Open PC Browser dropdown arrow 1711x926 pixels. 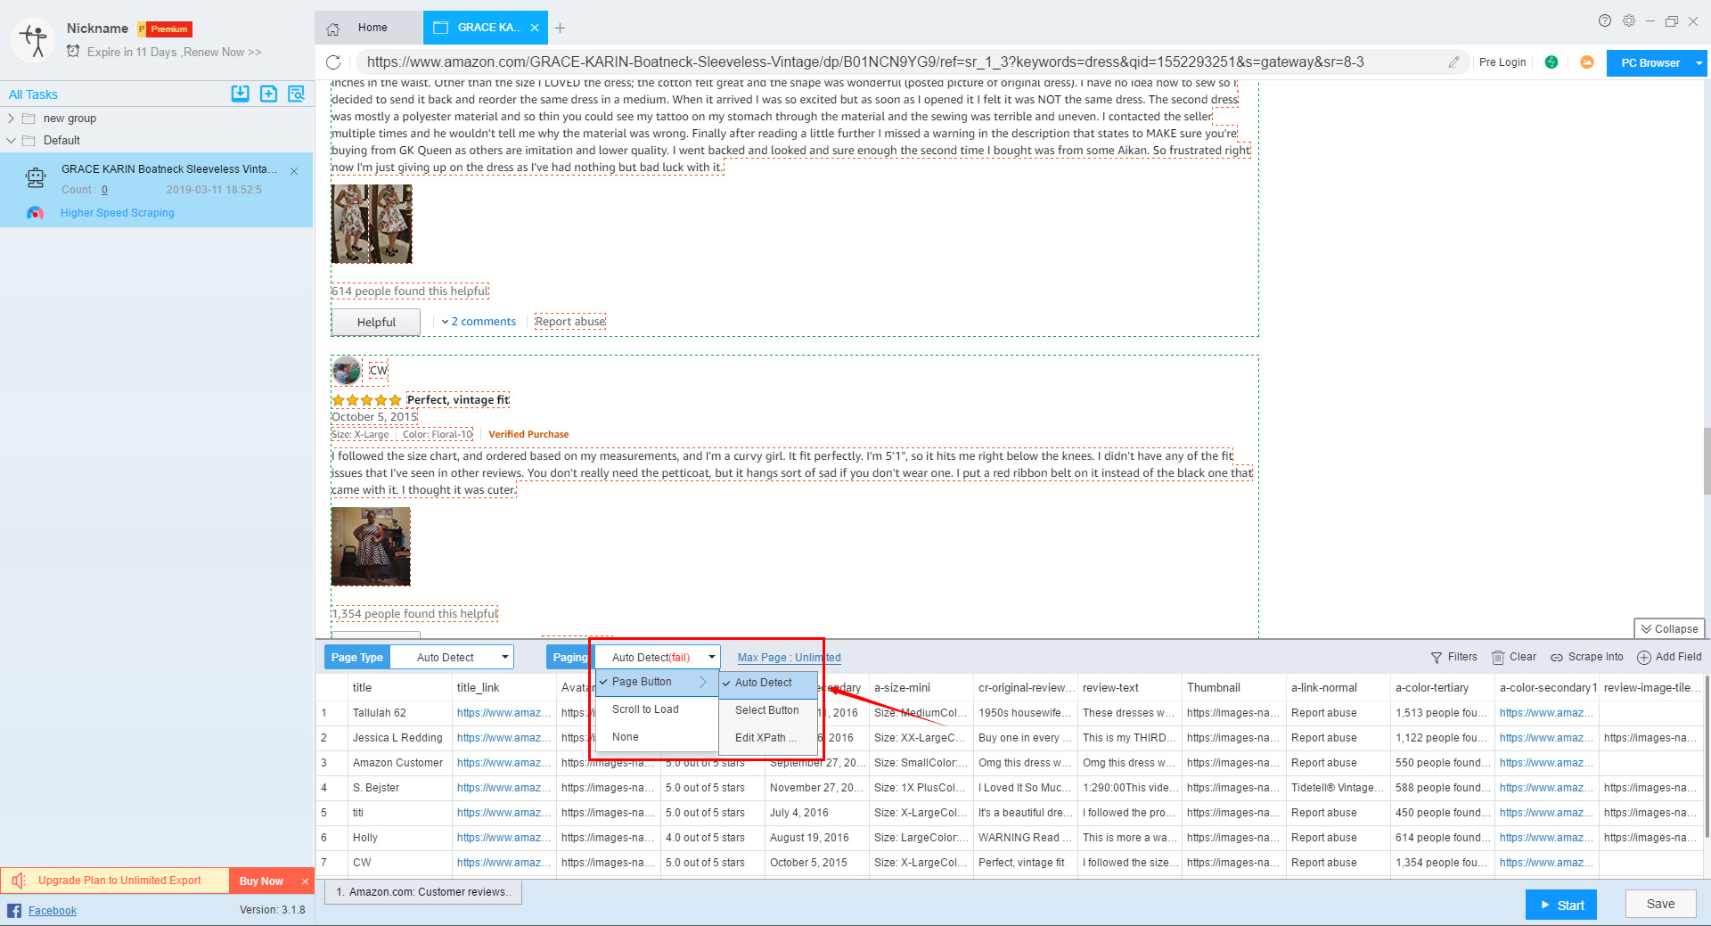click(1699, 63)
